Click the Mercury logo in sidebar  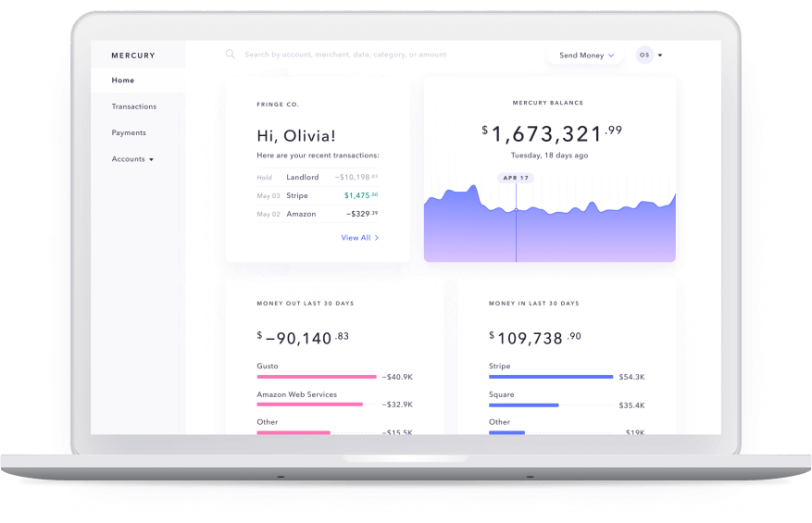pos(133,56)
